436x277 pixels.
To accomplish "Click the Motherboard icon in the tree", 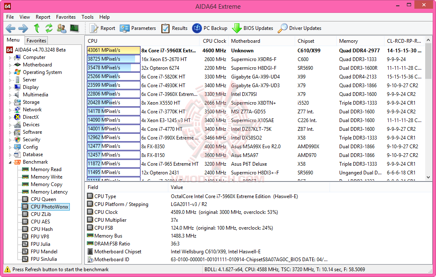I will (x=17, y=65).
